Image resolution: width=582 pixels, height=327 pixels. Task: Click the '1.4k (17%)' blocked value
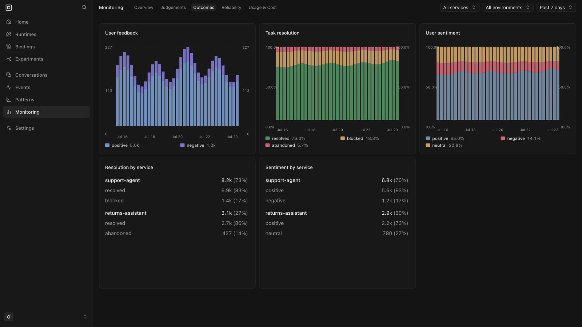[235, 201]
